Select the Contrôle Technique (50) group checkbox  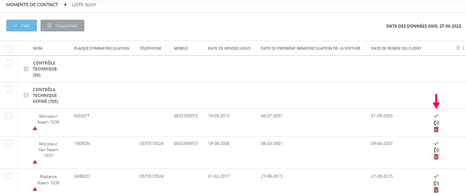(x=9, y=63)
